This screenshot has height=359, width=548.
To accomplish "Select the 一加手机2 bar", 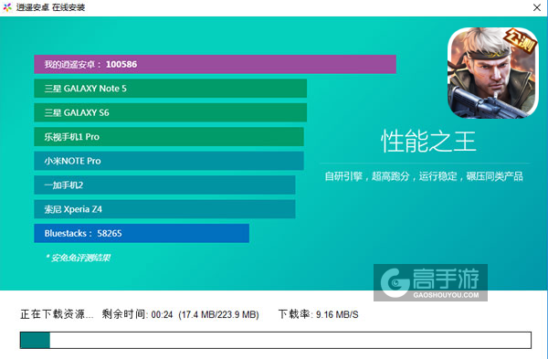I will click(x=164, y=185).
